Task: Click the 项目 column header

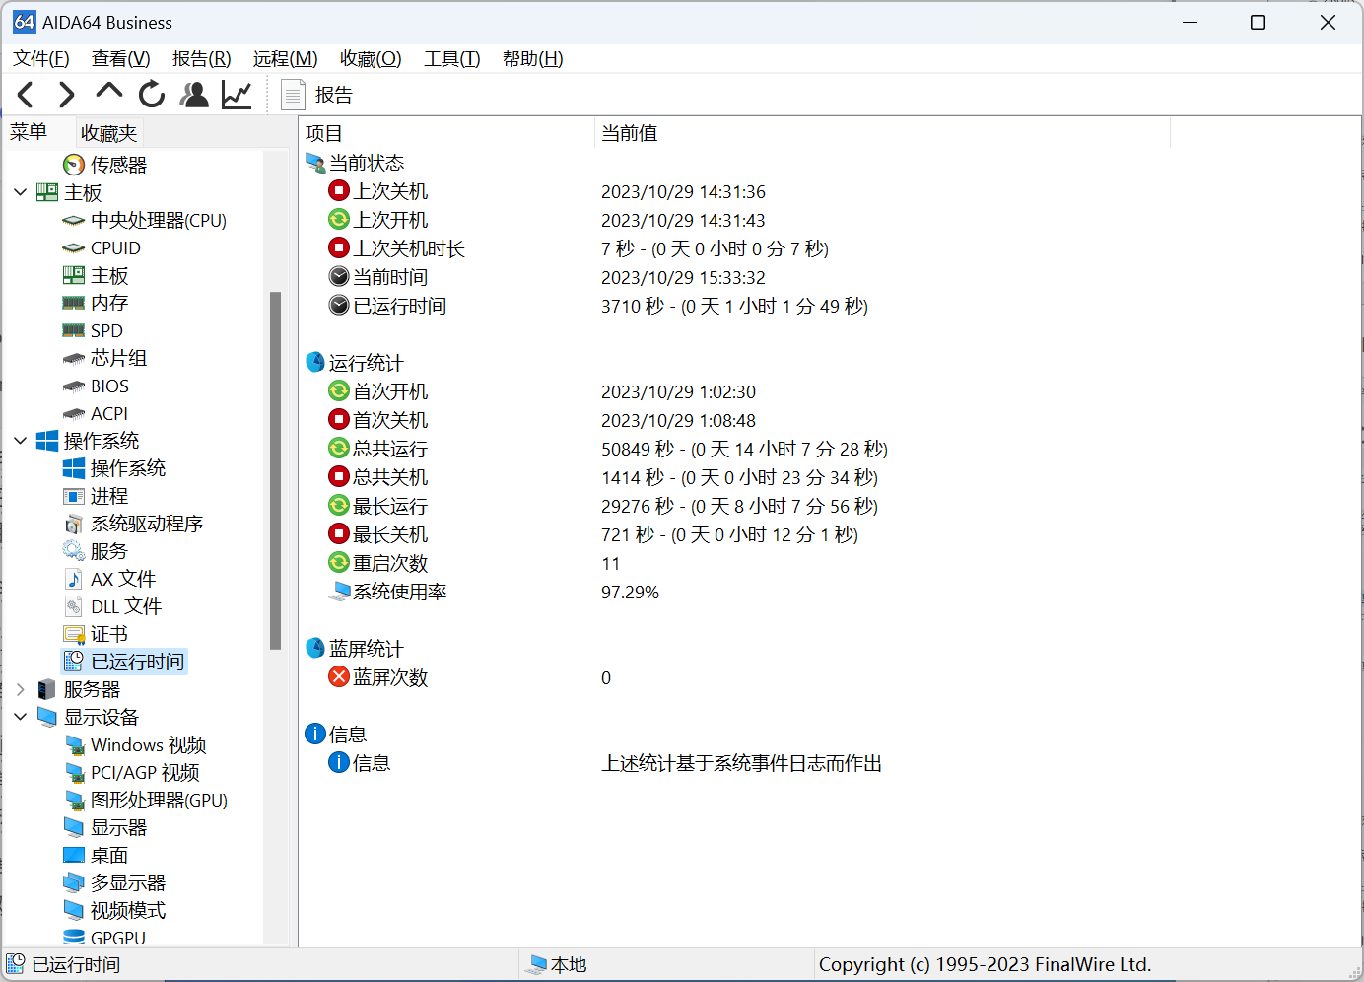Action: point(446,133)
